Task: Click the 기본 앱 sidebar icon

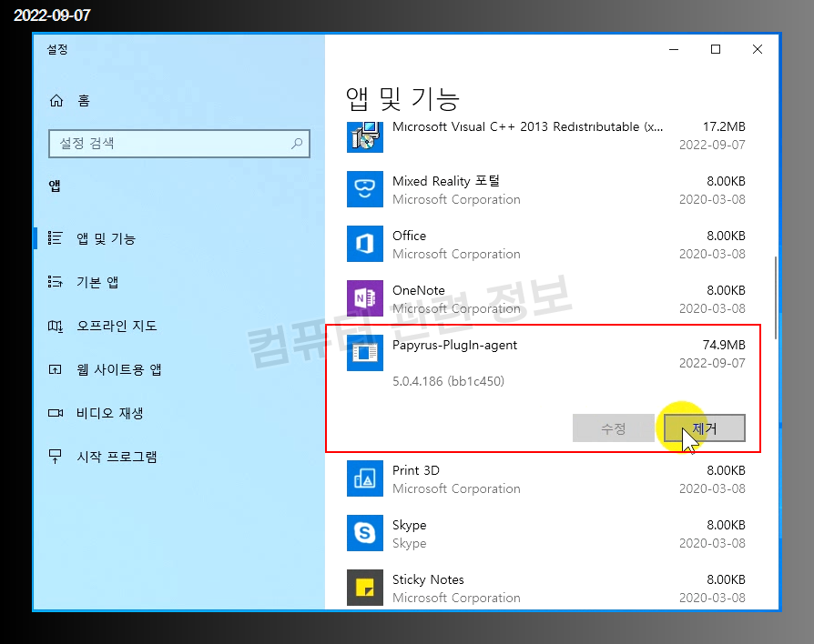Action: (55, 282)
